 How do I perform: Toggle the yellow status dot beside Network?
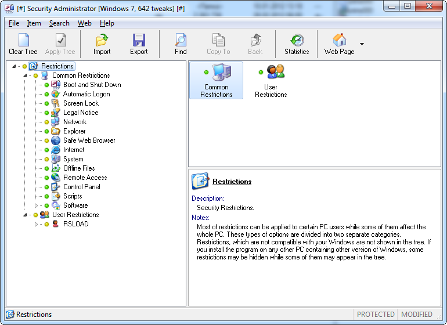click(47, 122)
